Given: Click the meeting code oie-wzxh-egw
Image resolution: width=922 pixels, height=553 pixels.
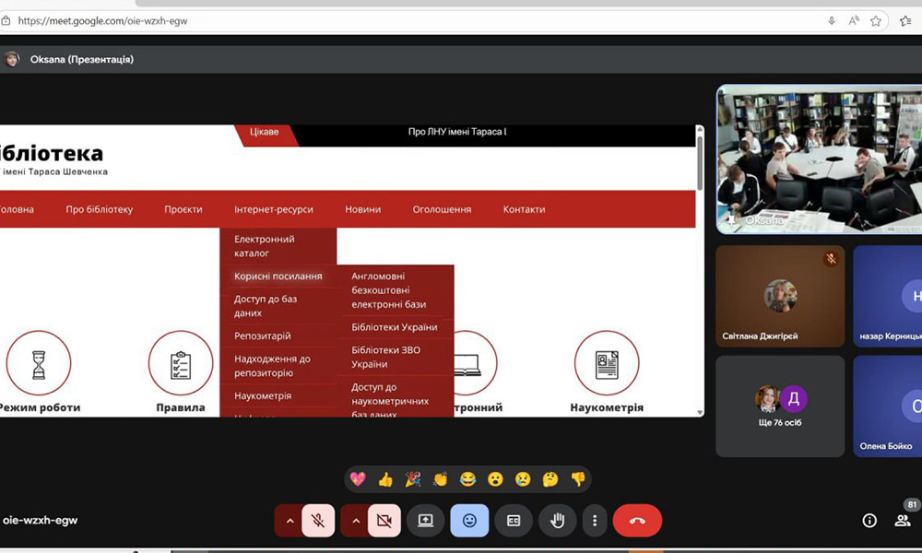Looking at the screenshot, I should (x=40, y=520).
